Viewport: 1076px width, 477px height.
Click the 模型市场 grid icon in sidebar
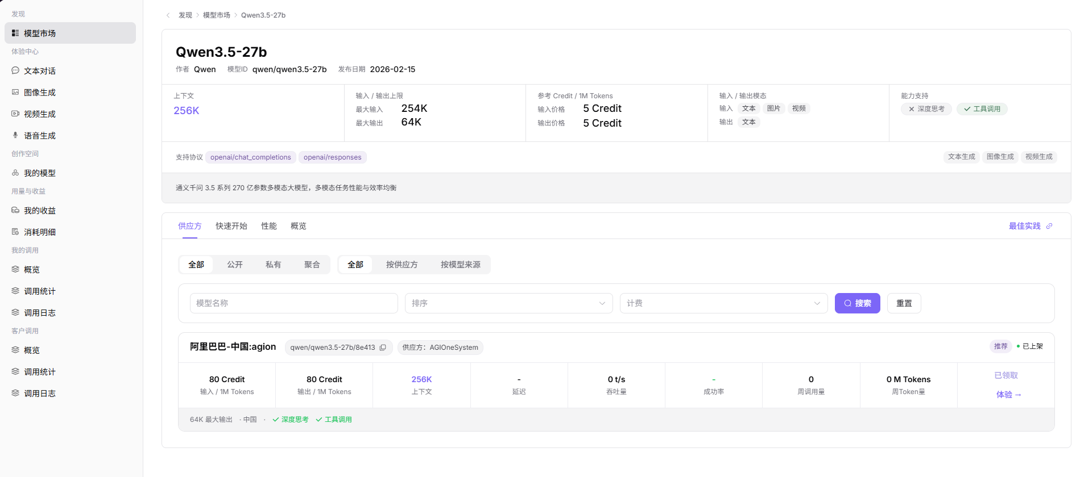(15, 33)
